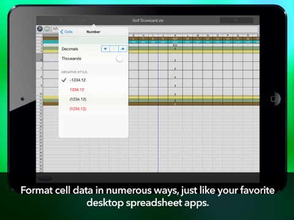The width and height of the screenshot is (294, 220).
Task: Tap the decimals value field
Action: point(114,49)
